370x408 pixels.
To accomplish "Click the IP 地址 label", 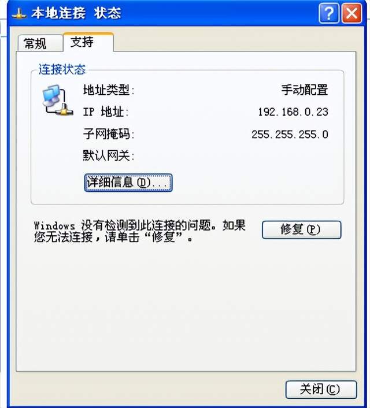I will click(x=106, y=112).
